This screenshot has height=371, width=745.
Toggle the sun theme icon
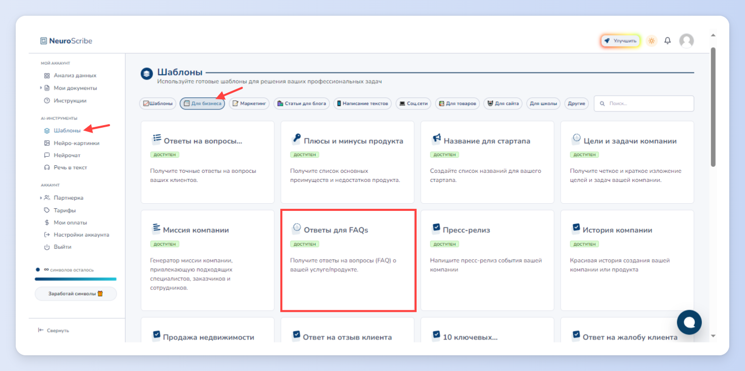pos(652,41)
